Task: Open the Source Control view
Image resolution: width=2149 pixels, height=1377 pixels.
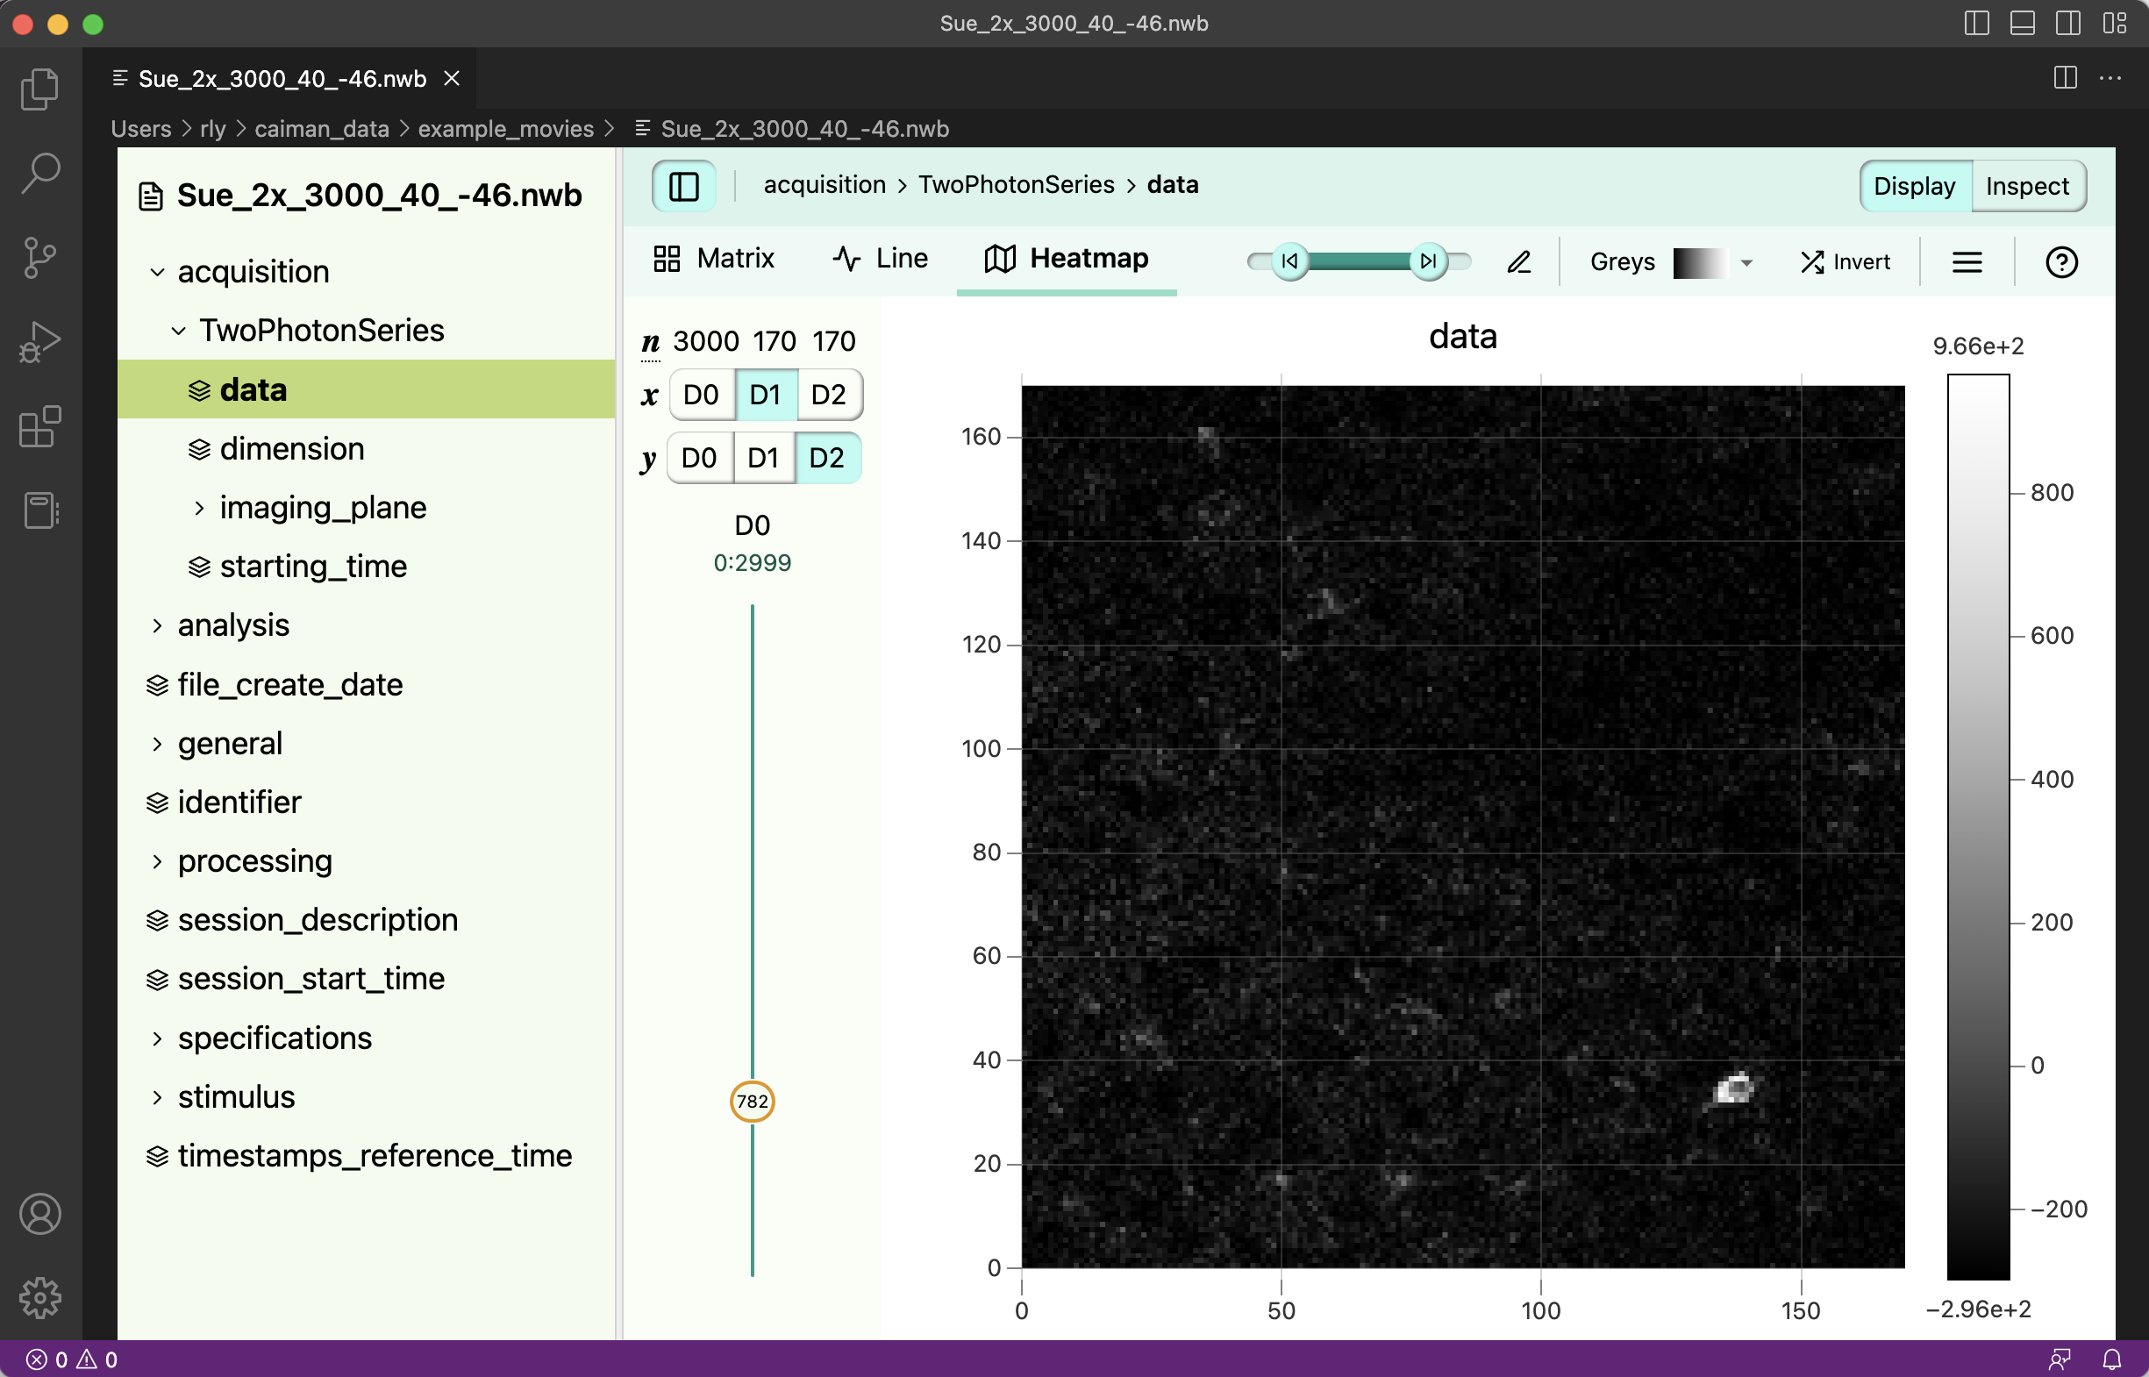Action: pyautogui.click(x=39, y=259)
